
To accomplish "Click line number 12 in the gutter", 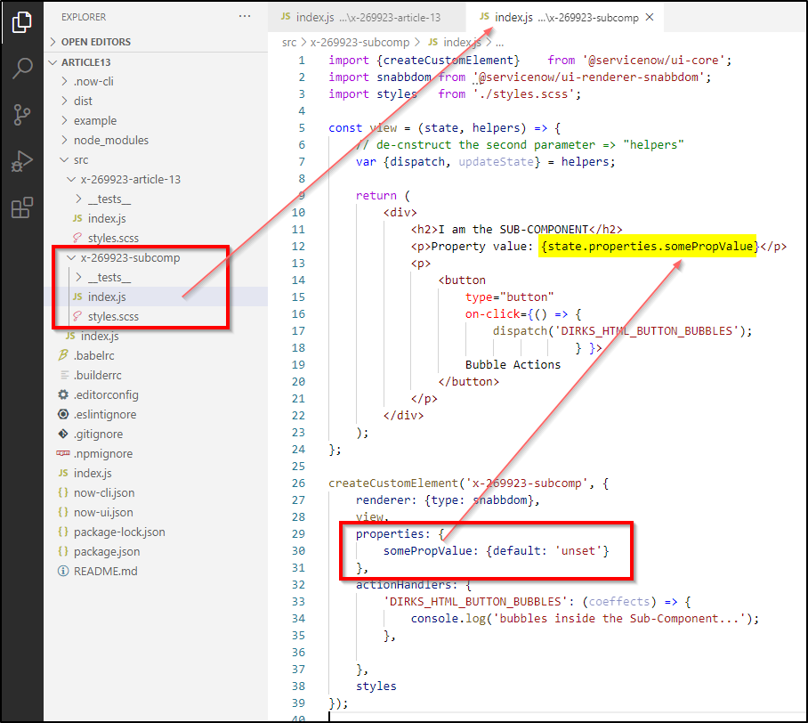I will pos(298,247).
